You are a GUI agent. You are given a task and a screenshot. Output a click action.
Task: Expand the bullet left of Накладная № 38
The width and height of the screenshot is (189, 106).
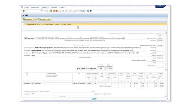[23, 24]
